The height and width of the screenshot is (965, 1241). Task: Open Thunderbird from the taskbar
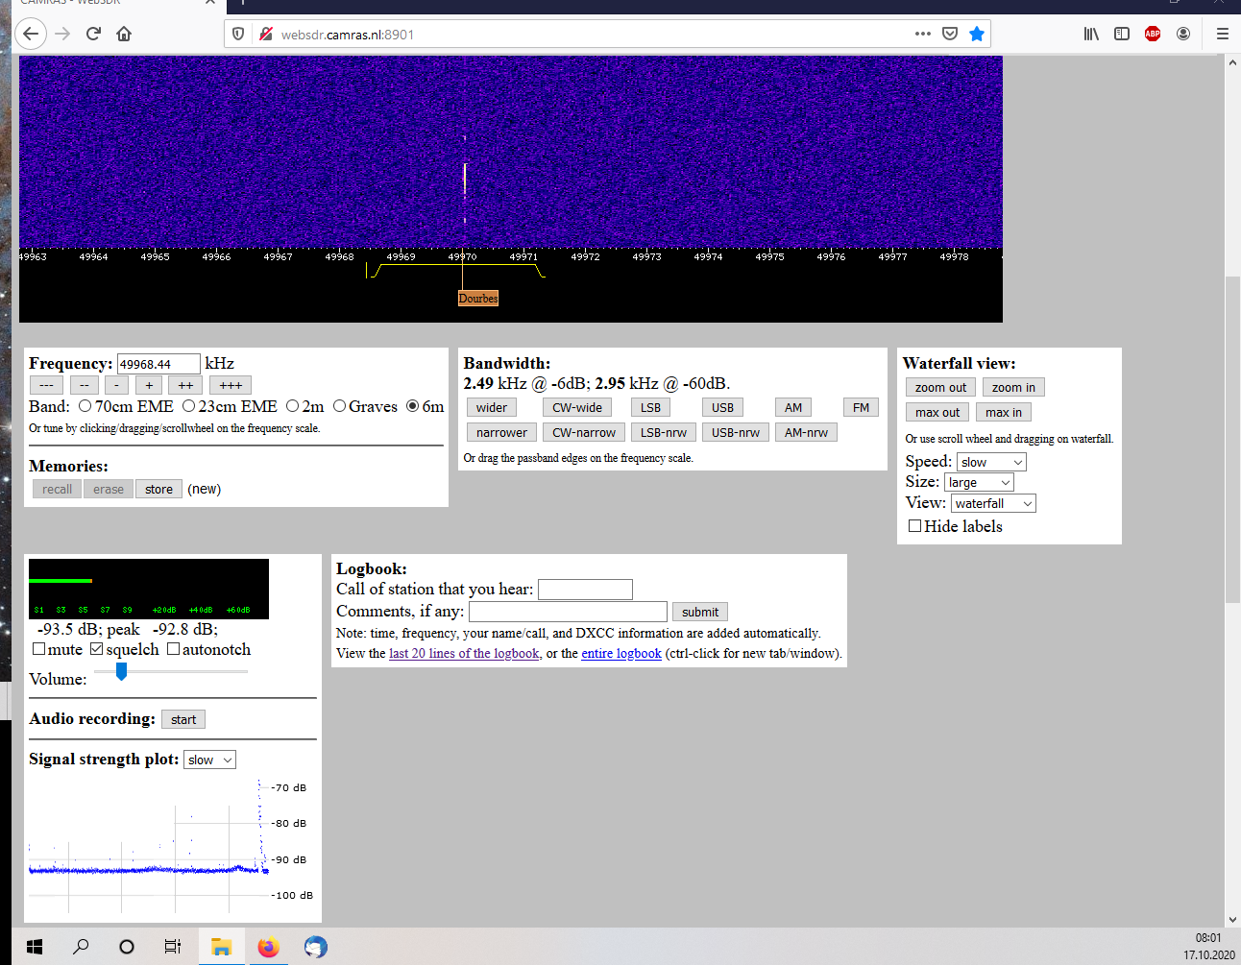pyautogui.click(x=315, y=947)
